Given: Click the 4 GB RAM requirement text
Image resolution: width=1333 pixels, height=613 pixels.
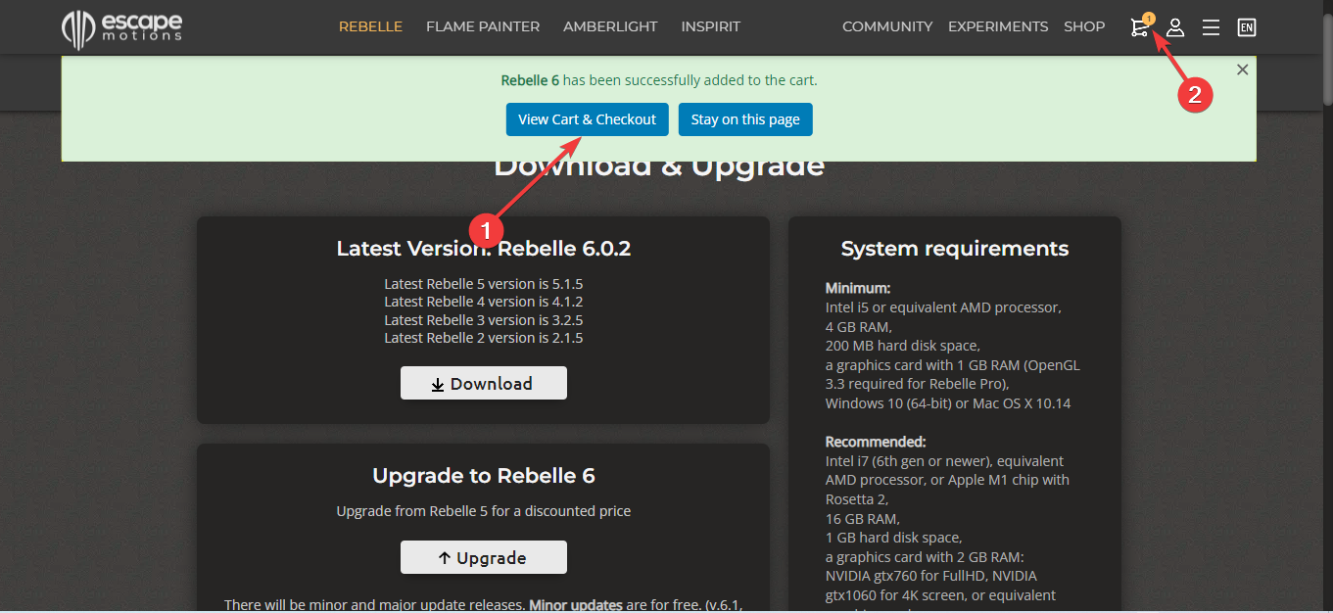Looking at the screenshot, I should tap(859, 327).
